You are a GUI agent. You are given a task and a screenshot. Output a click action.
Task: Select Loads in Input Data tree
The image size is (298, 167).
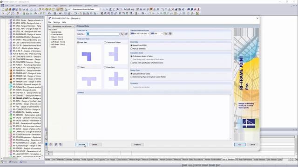tap(54, 47)
